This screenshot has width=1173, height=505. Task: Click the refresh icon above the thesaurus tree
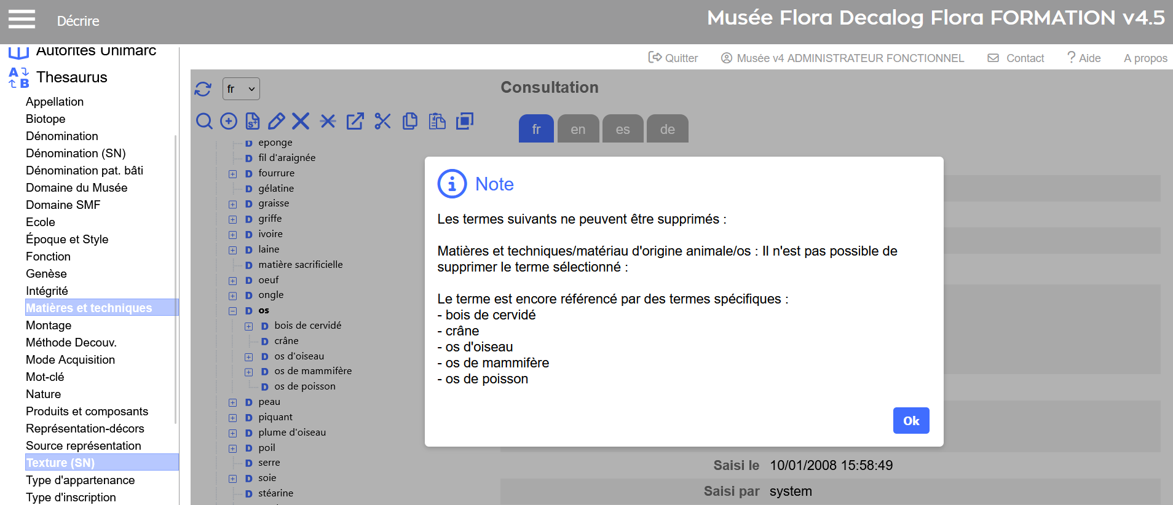[x=203, y=89]
